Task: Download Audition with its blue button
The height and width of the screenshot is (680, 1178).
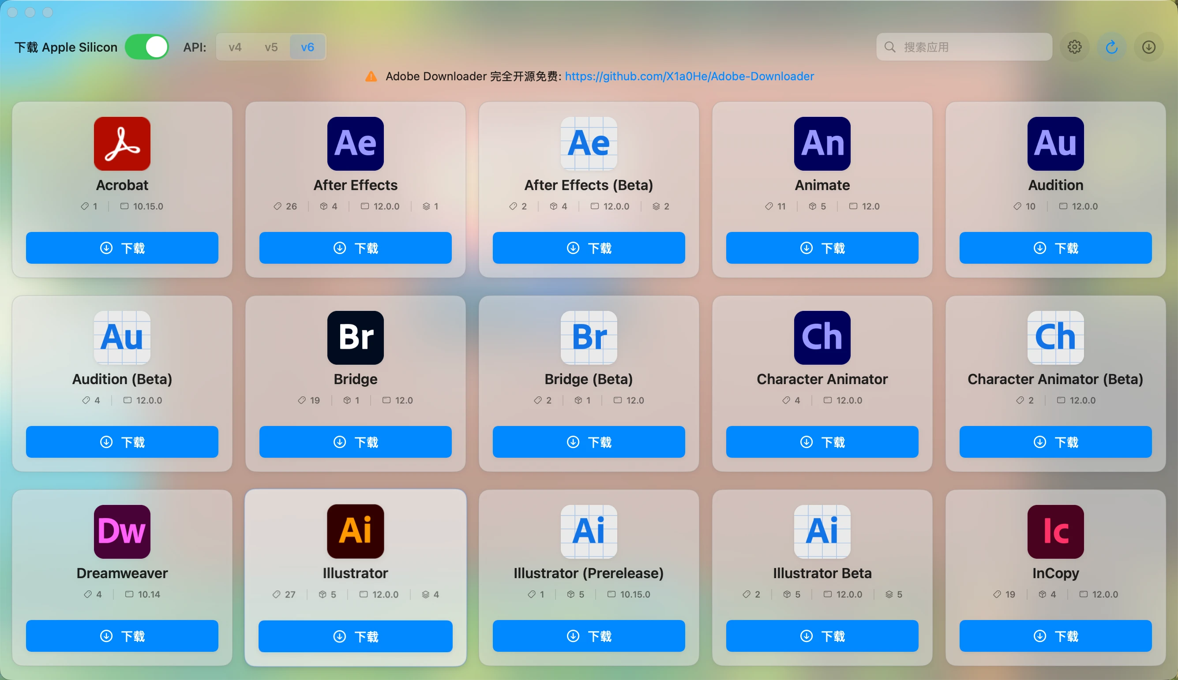Action: pyautogui.click(x=1055, y=247)
